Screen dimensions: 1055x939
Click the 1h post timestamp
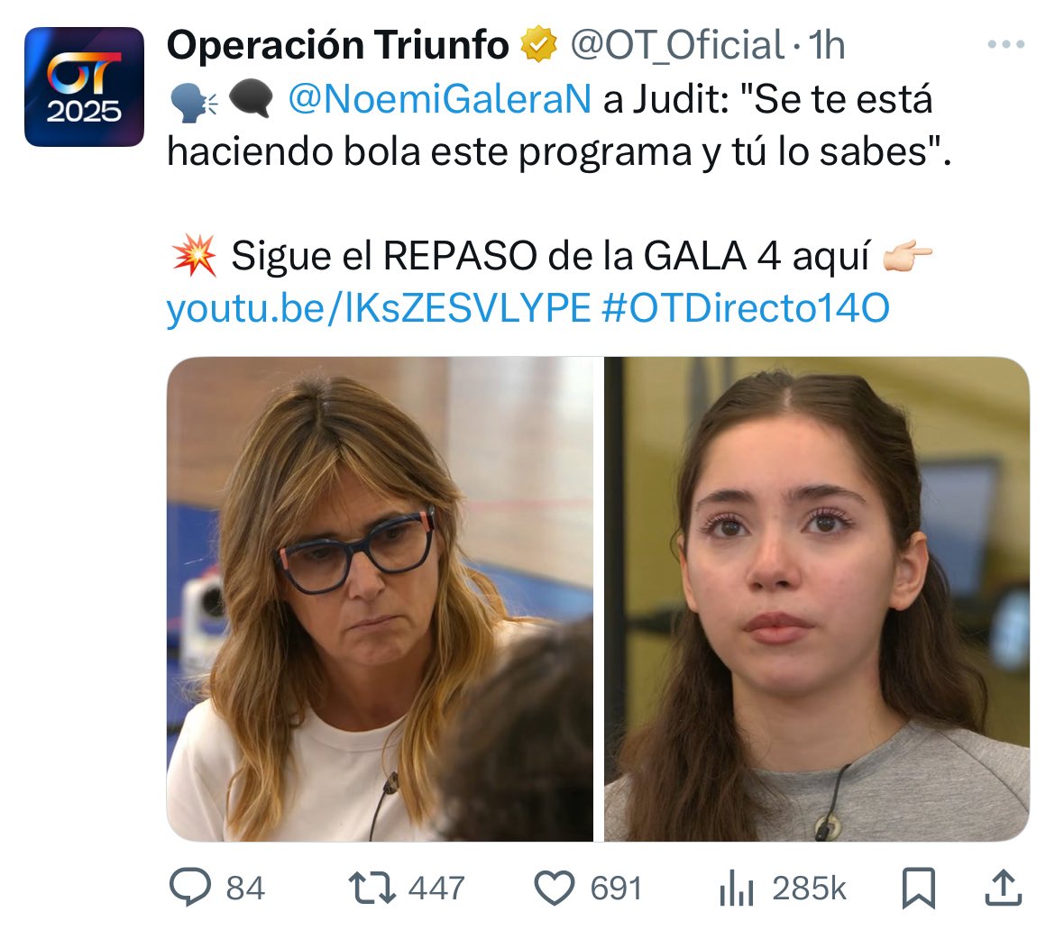[x=826, y=45]
